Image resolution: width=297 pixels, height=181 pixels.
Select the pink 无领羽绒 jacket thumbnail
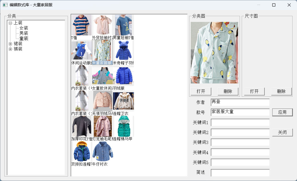click(103, 101)
